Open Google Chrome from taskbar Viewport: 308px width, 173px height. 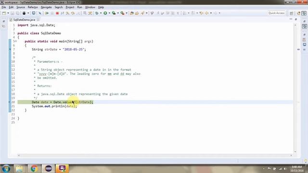click(34, 169)
